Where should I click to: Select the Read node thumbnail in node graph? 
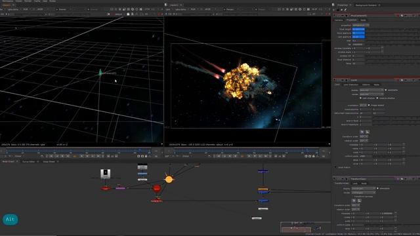coord(105,173)
